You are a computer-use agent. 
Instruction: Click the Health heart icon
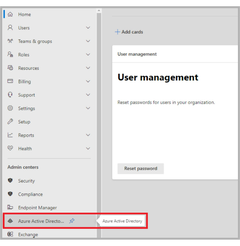pyautogui.click(x=10, y=149)
